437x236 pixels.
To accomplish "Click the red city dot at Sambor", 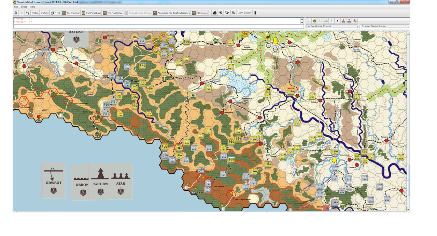I will point(201,83).
